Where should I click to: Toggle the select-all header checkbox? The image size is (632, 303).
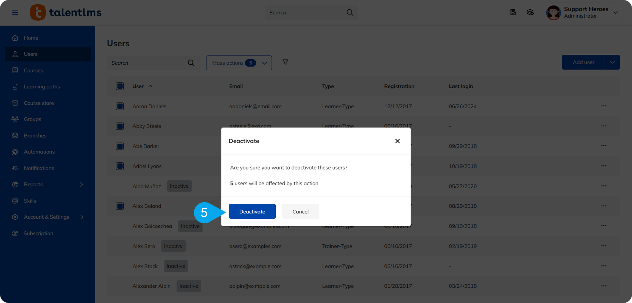(120, 86)
